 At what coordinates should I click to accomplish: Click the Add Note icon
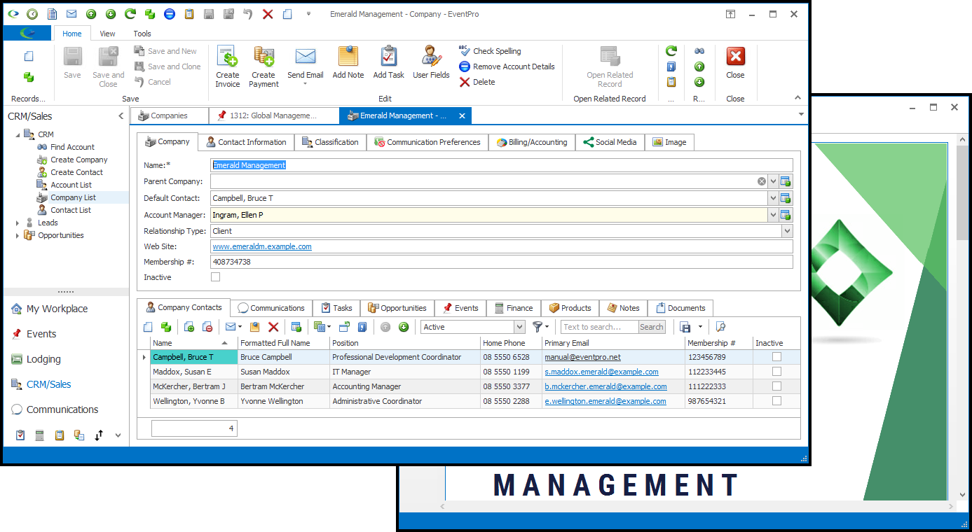pos(348,57)
